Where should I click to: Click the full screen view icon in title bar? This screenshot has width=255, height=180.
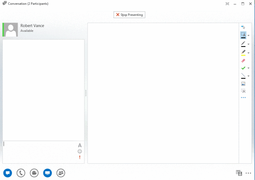(x=227, y=4)
